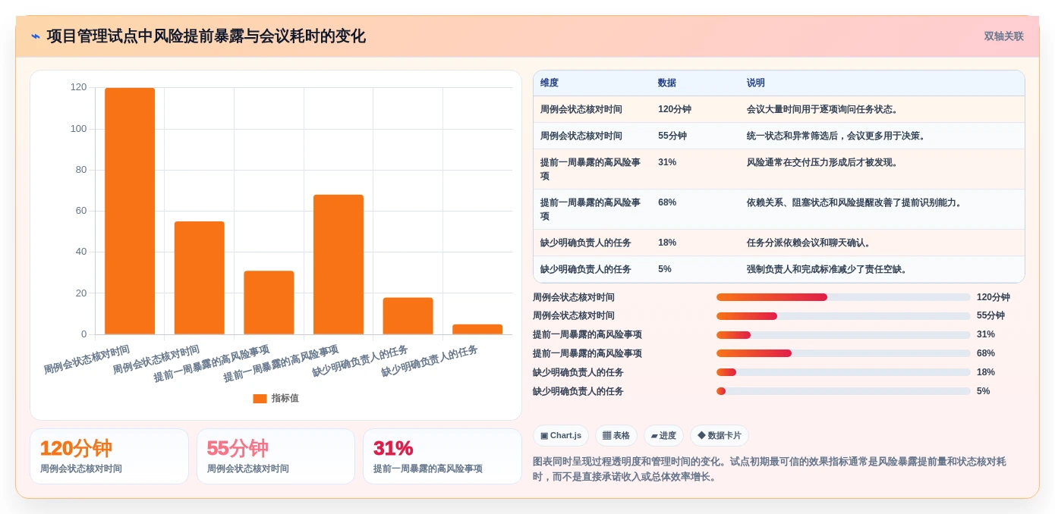Click the progress bar labeled 31%

tap(843, 334)
